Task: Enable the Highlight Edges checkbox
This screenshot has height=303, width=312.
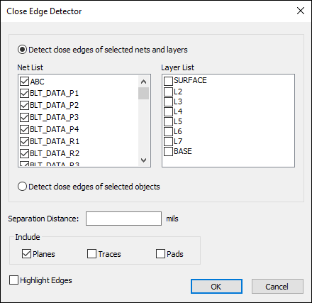Action: click(13, 280)
